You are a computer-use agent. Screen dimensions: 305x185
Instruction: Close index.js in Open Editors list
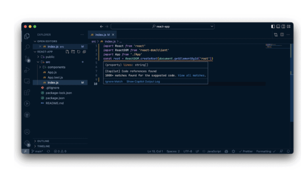click(40, 47)
